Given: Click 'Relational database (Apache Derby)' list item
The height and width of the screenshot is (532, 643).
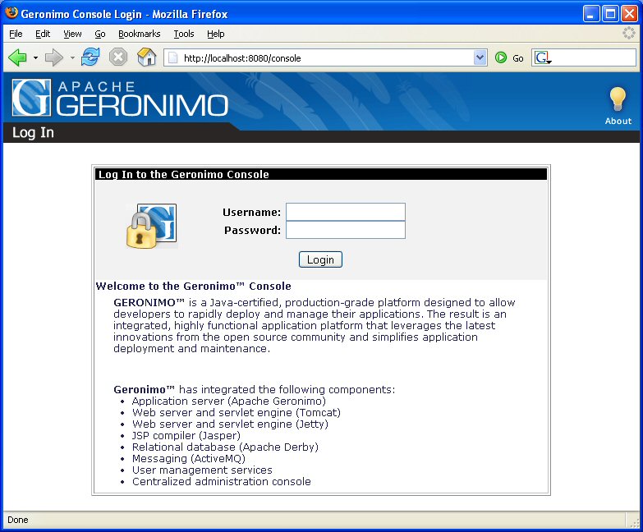Looking at the screenshot, I should pyautogui.click(x=225, y=447).
